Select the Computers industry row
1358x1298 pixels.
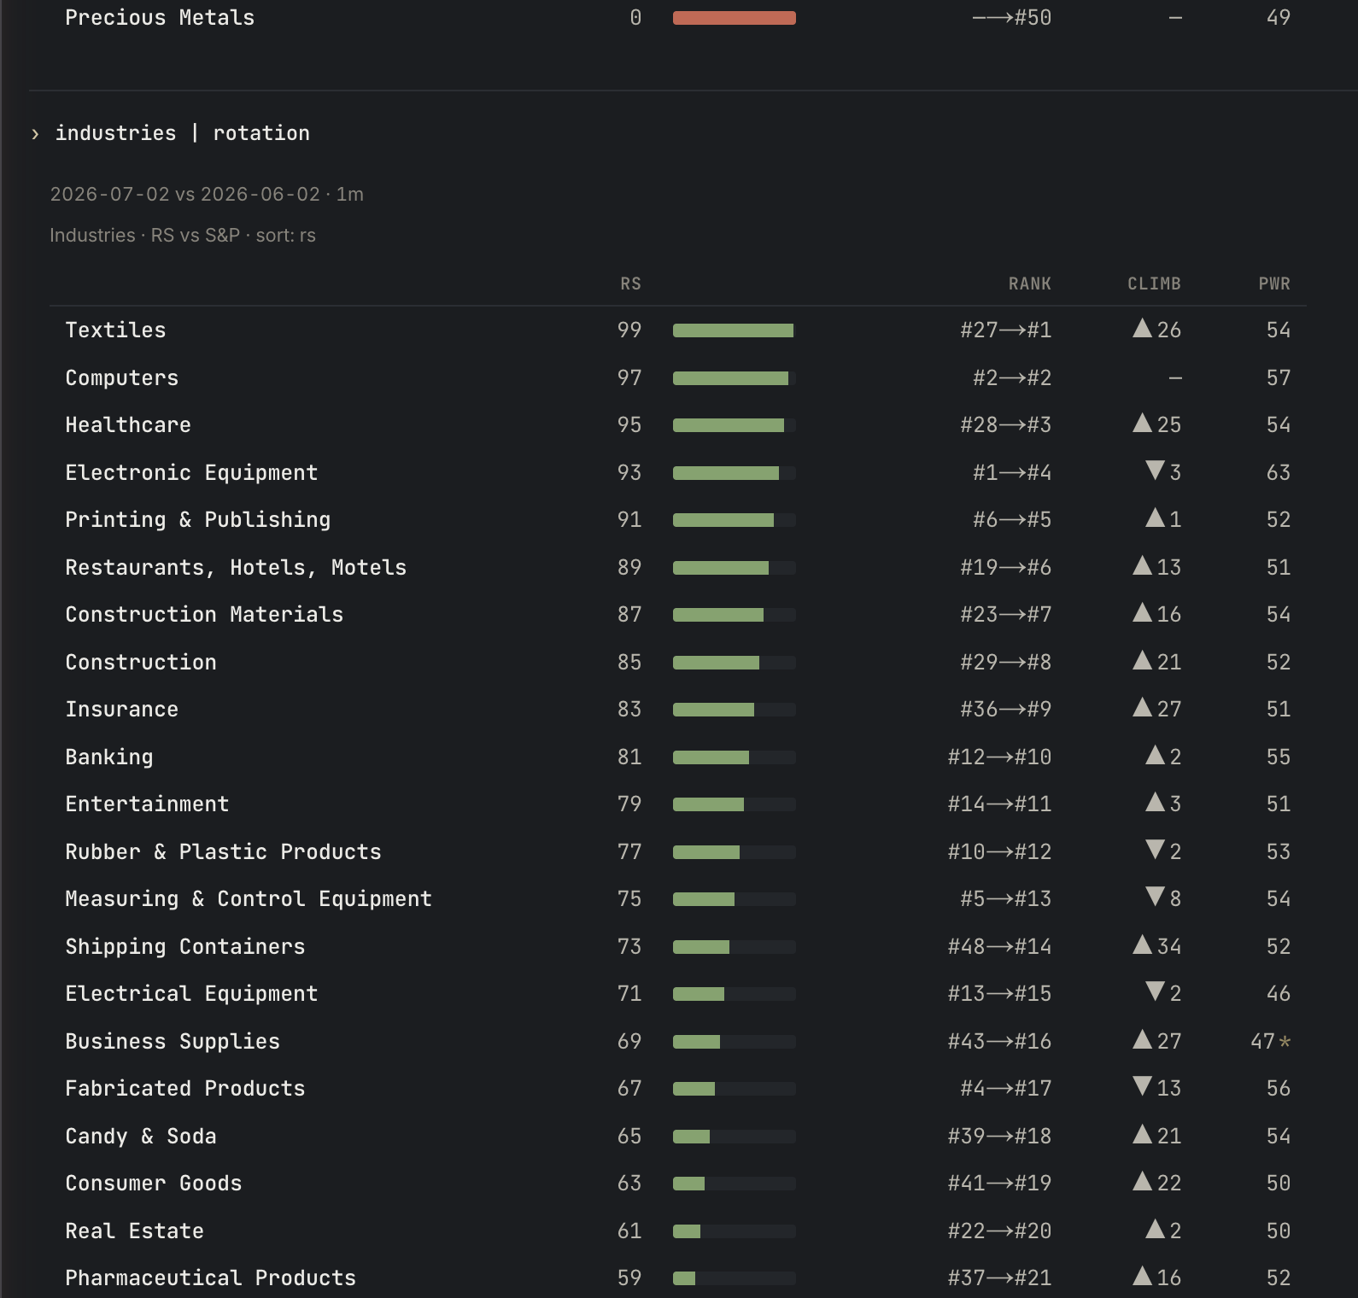(x=678, y=377)
